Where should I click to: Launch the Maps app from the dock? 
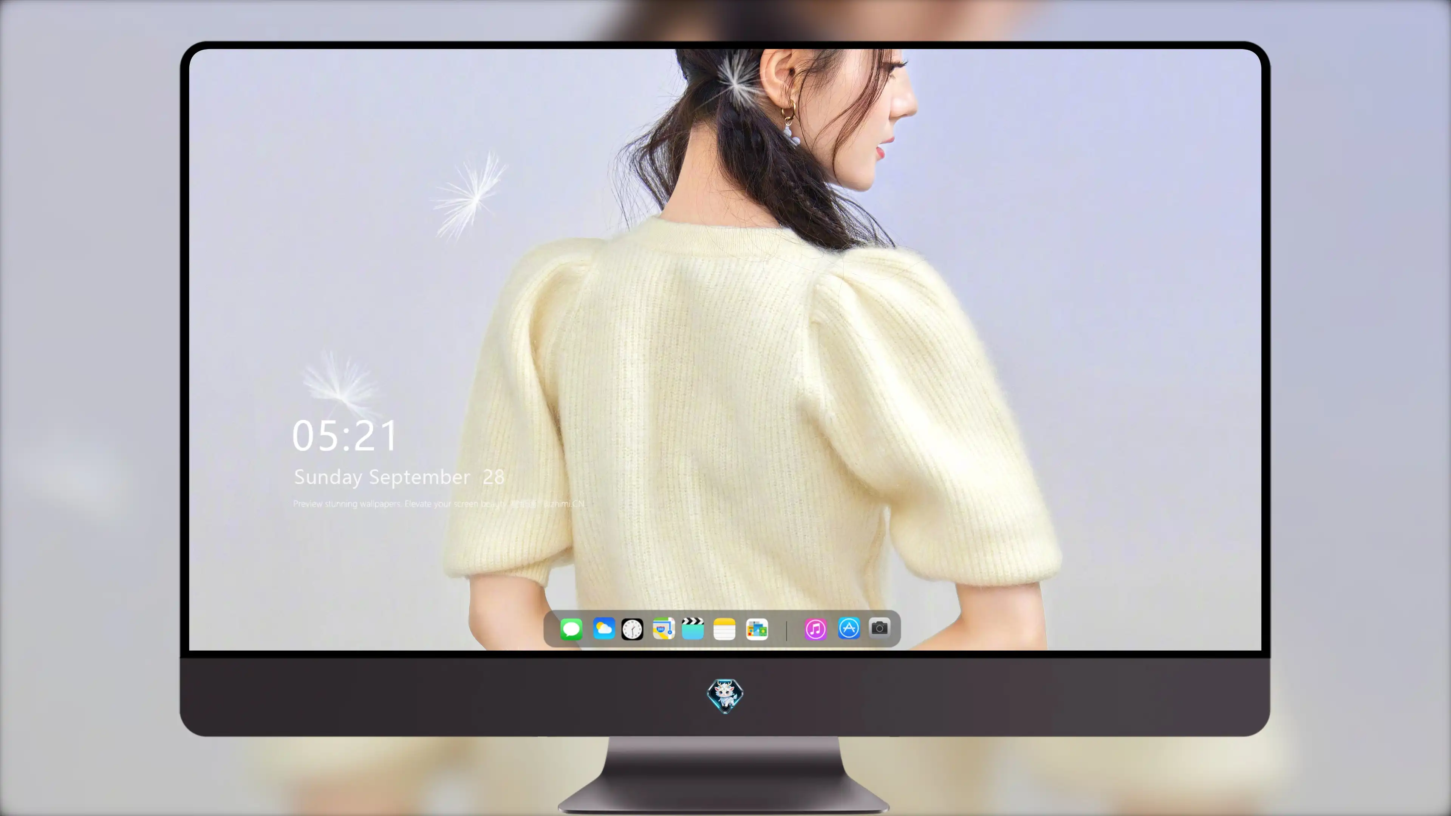click(x=664, y=629)
